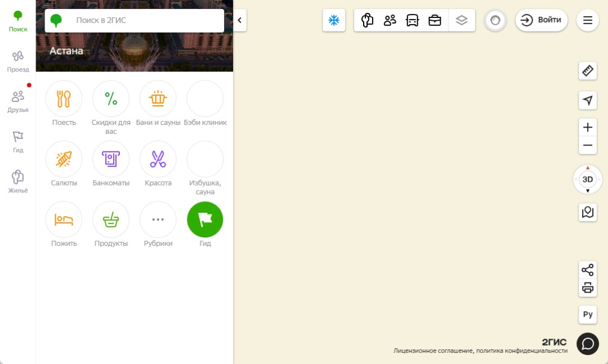The height and width of the screenshot is (364, 608).
Task: Open the Друзья tab in sidebar
Action: coord(18,102)
